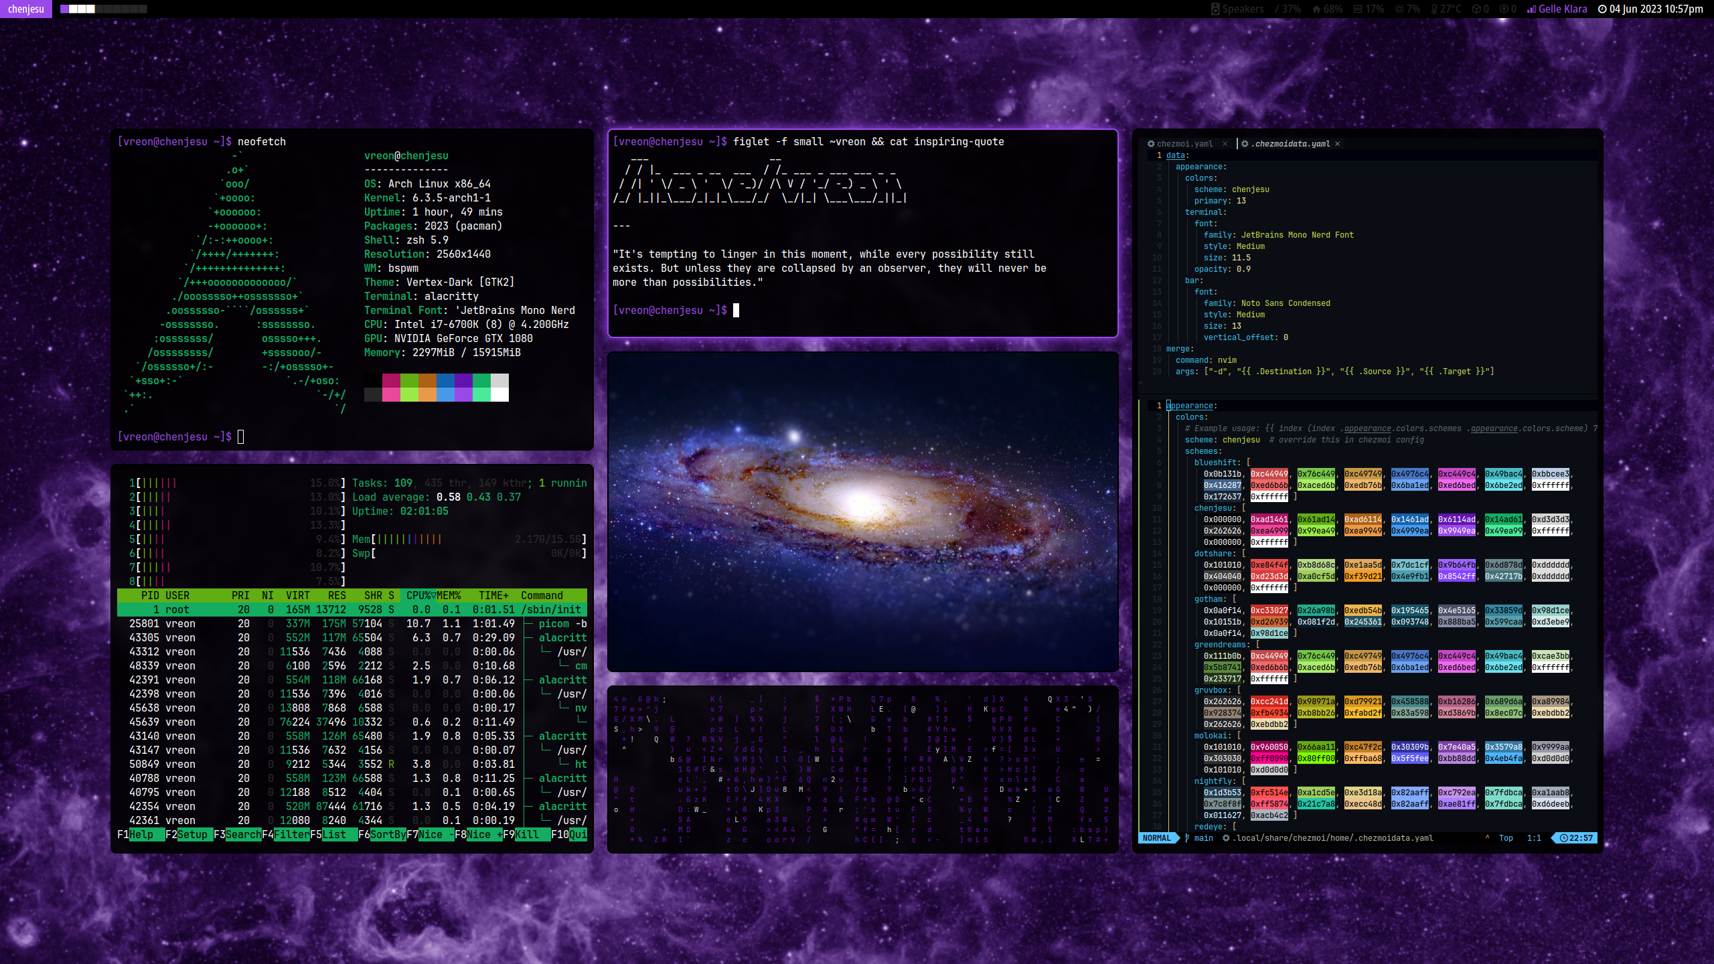Close the .chezmoidata.yaml tab
Viewport: 1714px width, 964px height.
tap(1337, 144)
